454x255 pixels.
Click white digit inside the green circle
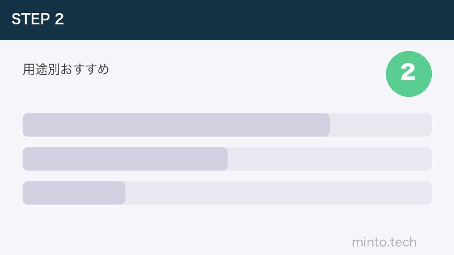[x=408, y=73]
